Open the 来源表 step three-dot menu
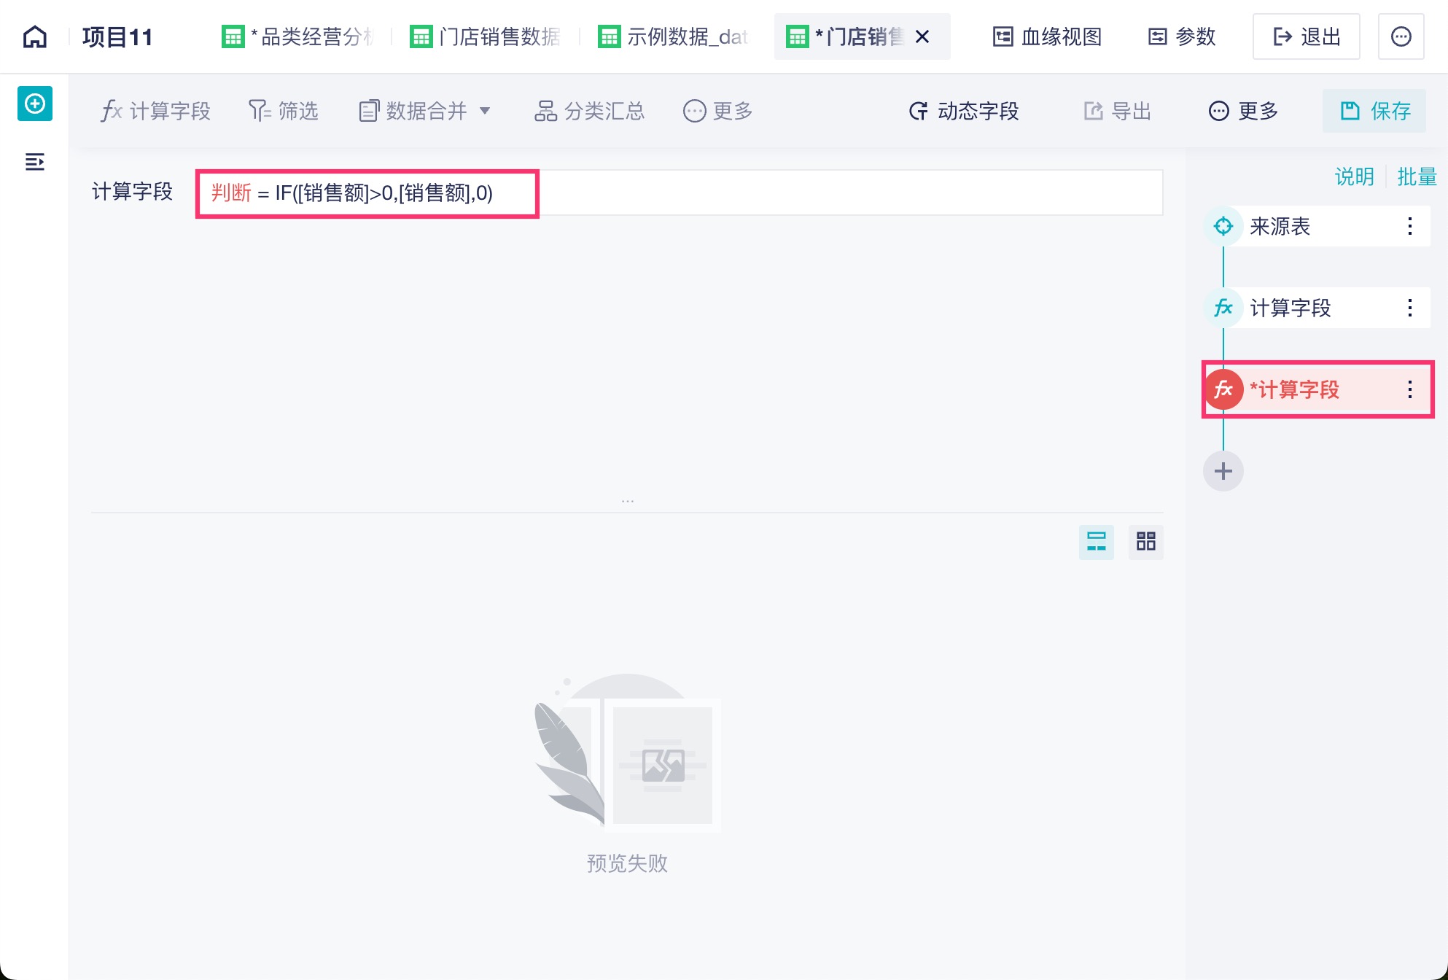The width and height of the screenshot is (1448, 980). pos(1409,226)
